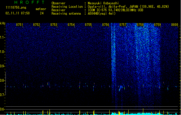Click the HROFFT title text
Image resolution: width=181 pixels, height=115 pixels.
tap(29, 2)
